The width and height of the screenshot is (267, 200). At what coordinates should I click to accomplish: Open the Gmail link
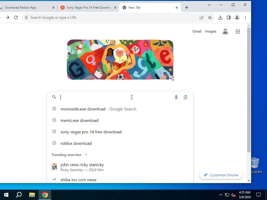[197, 31]
